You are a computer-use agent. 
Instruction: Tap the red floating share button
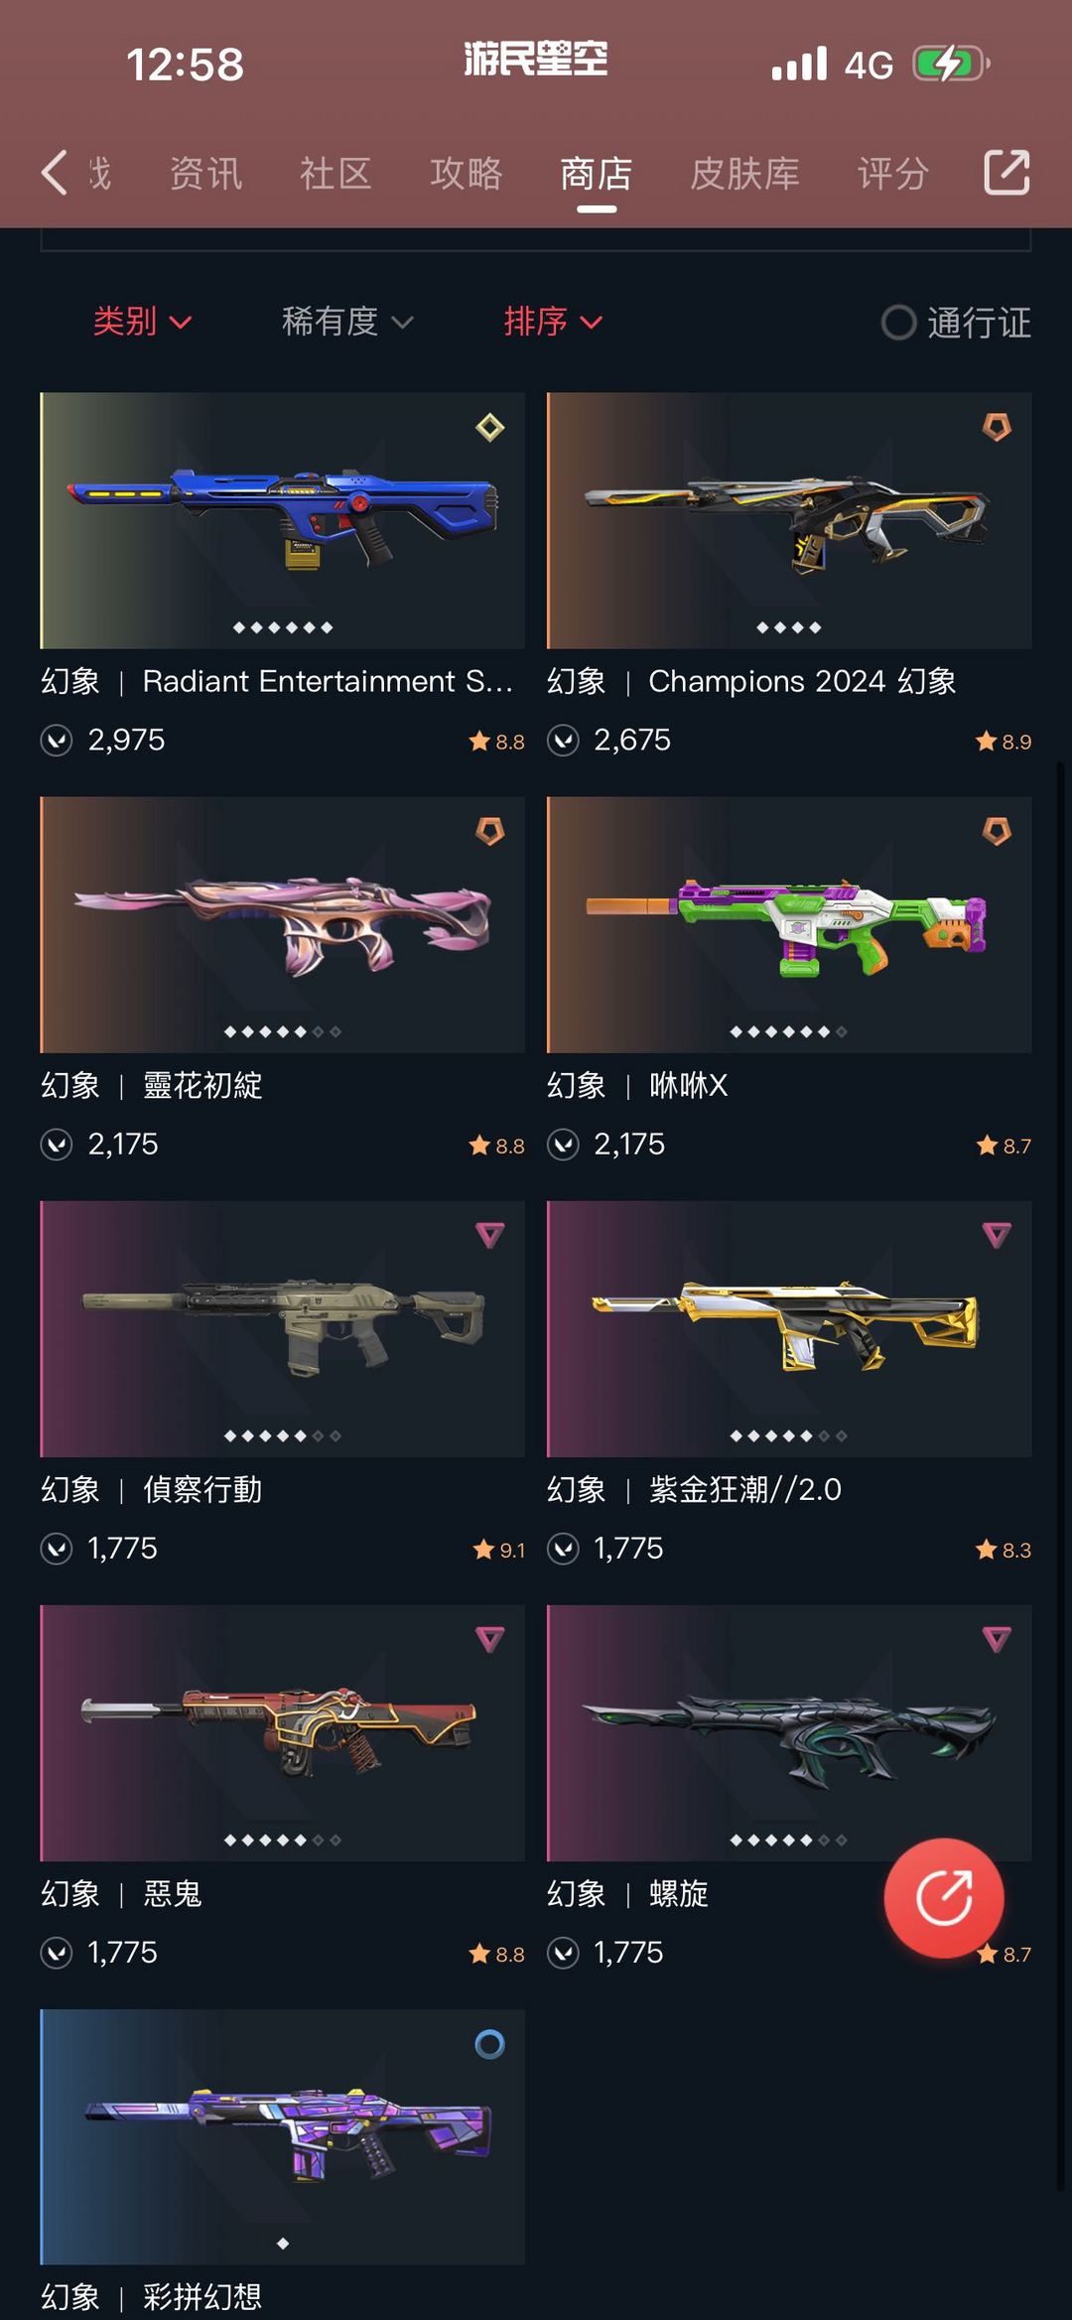[944, 1898]
